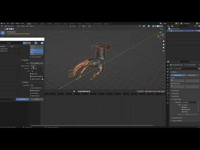Toggle the Use Space Transform checkbox
Screen dimensions: 200x150
click(x=31, y=76)
